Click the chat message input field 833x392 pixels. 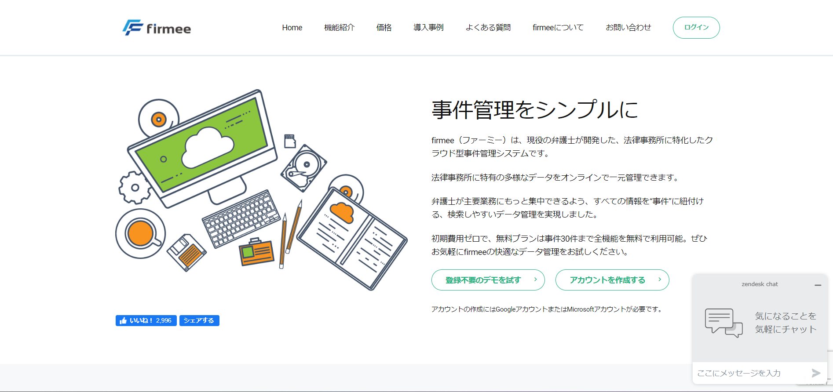750,373
